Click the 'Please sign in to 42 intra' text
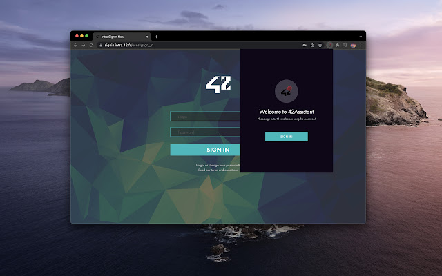The height and width of the screenshot is (276, 442). point(287,119)
